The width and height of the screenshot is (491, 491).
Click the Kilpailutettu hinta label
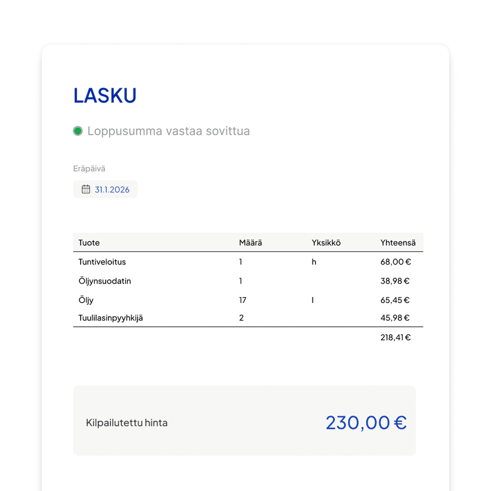127,423
